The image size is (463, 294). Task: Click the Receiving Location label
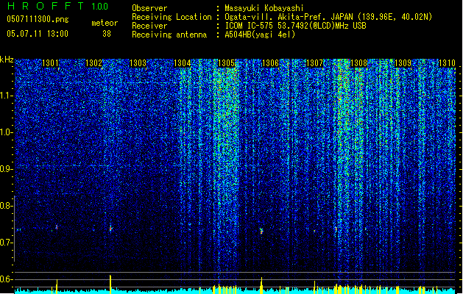pyautogui.click(x=172, y=17)
